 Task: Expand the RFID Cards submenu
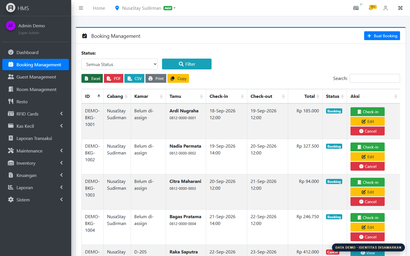[x=36, y=114]
